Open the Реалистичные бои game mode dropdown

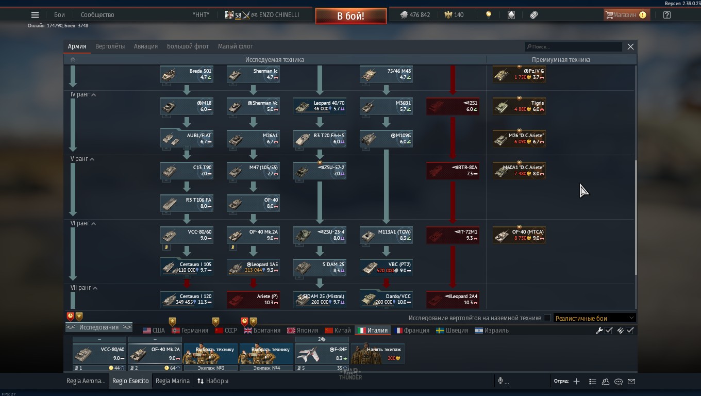pyautogui.click(x=594, y=318)
